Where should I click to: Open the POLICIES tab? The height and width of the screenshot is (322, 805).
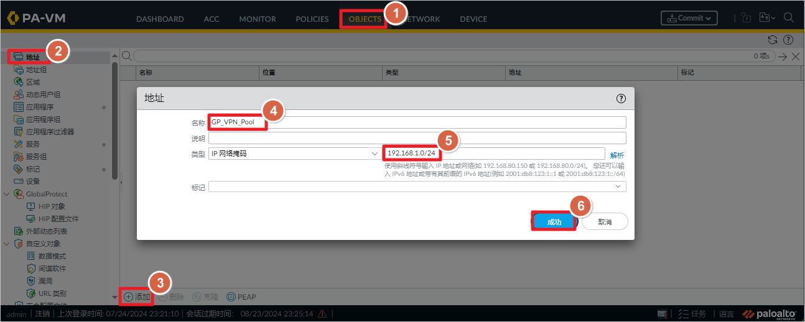click(312, 19)
